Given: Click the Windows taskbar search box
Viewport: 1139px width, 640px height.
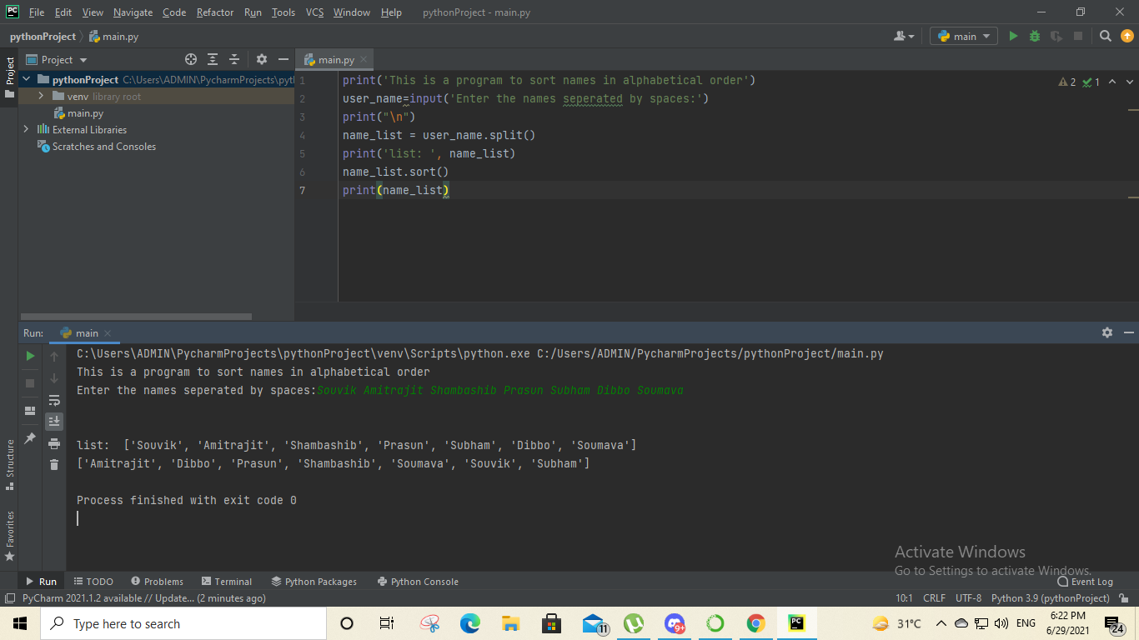Looking at the screenshot, I should click(183, 623).
